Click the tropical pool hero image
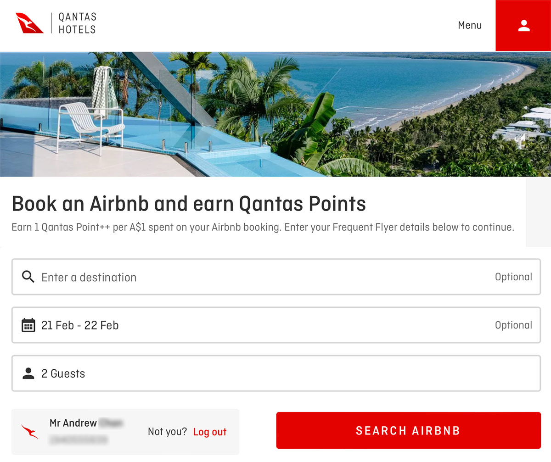The image size is (551, 462). point(275,114)
